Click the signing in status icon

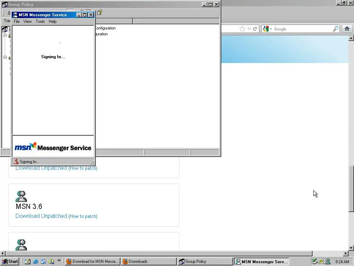coord(16,161)
